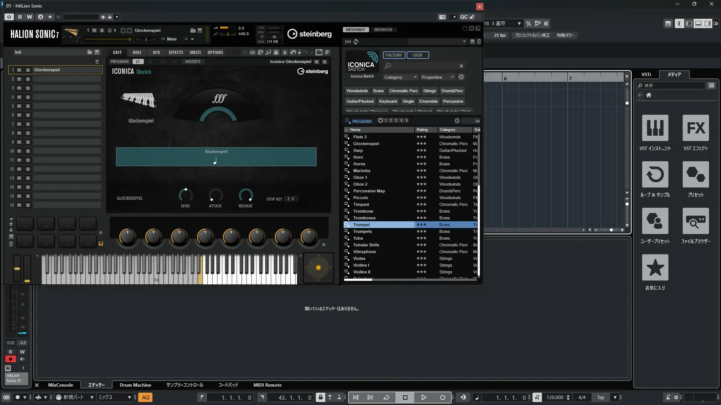Screen dimensions: 721x405
Task: Open the Category filter dropdown
Action: tap(400, 77)
